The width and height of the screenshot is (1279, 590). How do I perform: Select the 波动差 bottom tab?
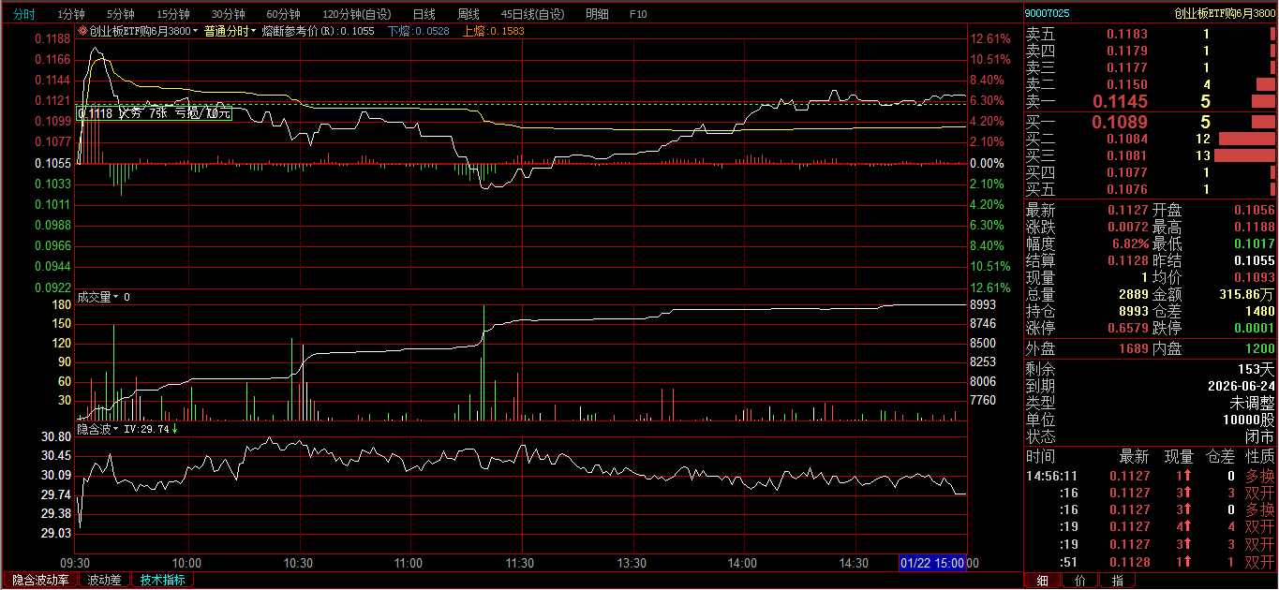tap(104, 580)
